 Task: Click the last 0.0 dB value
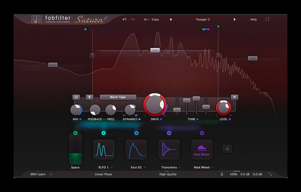[x=257, y=174]
